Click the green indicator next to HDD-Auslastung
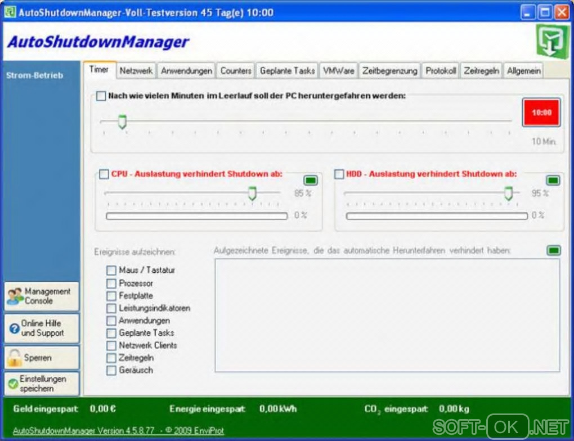This screenshot has width=574, height=441. click(553, 180)
